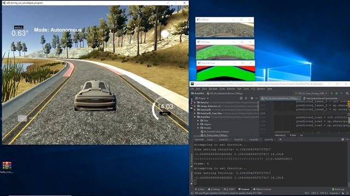Open the run configuration dropdown
The image size is (350, 196).
pos(311,93)
